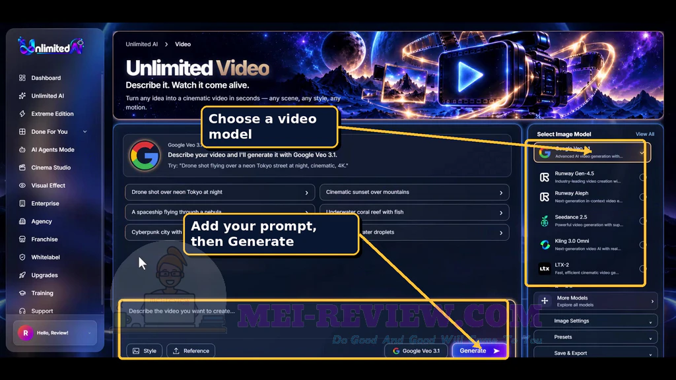The width and height of the screenshot is (676, 380).
Task: Open the Visual Effect page
Action: pyautogui.click(x=48, y=185)
